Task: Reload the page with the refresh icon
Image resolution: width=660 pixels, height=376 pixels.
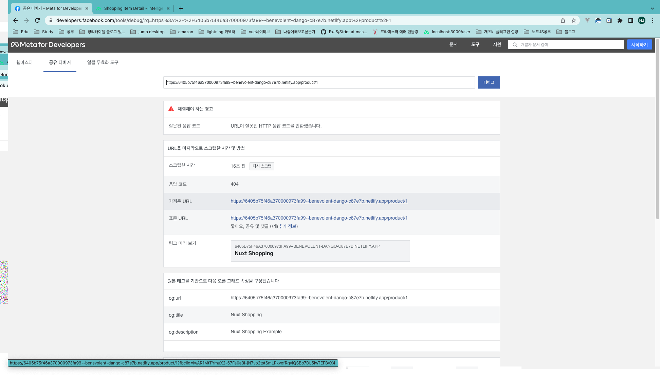Action: 37,20
